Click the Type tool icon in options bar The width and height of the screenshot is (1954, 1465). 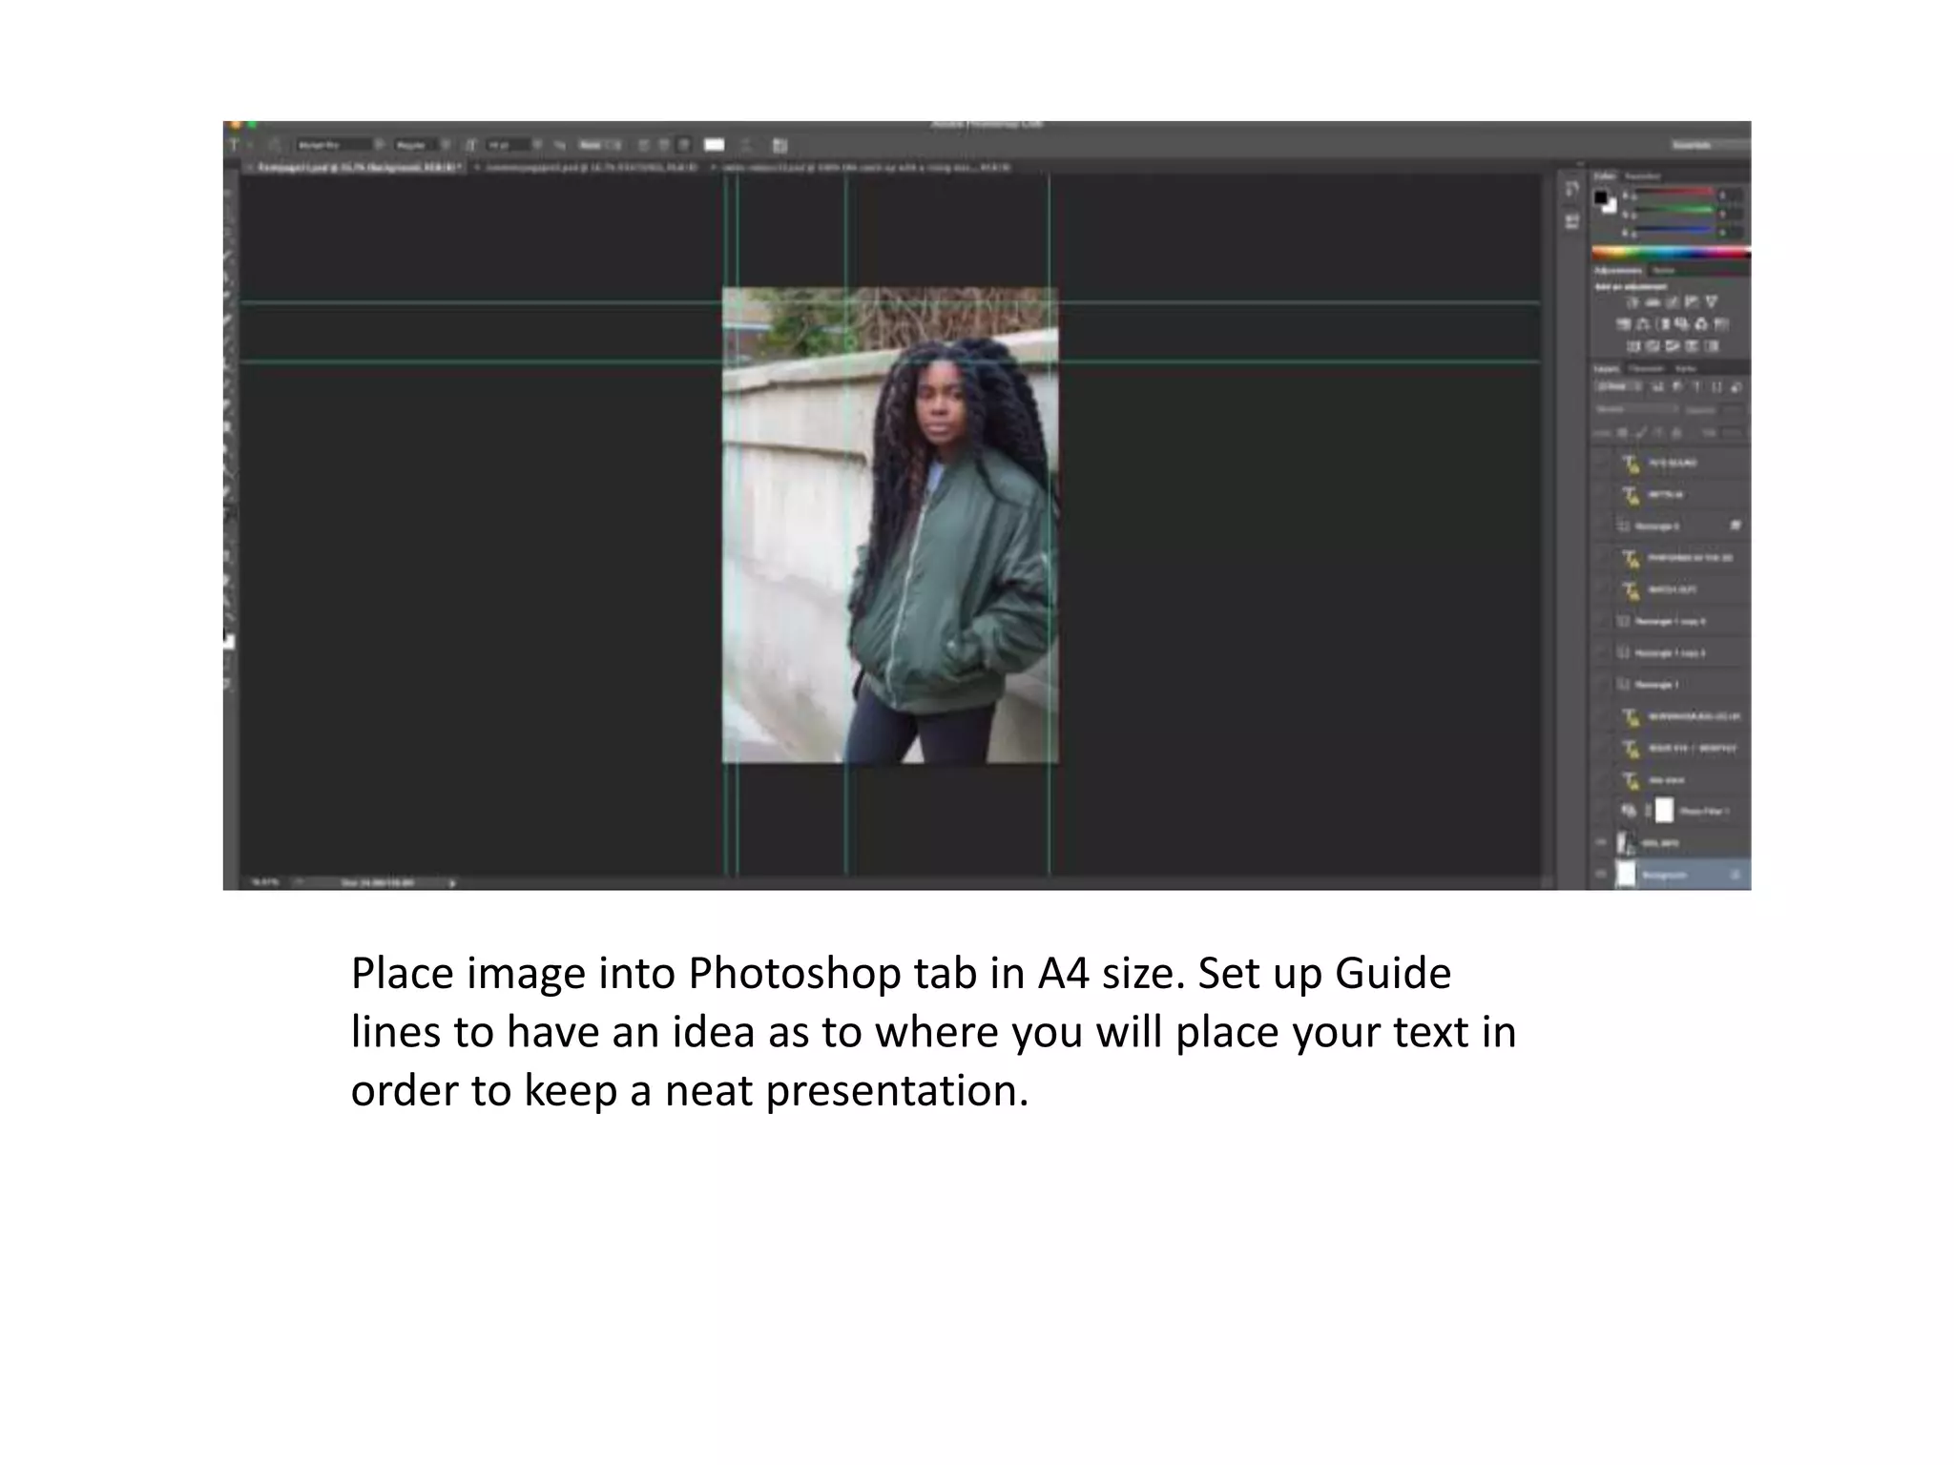pyautogui.click(x=234, y=145)
